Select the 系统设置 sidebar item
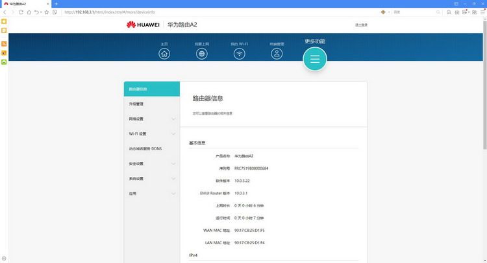487x263 pixels. point(152,179)
